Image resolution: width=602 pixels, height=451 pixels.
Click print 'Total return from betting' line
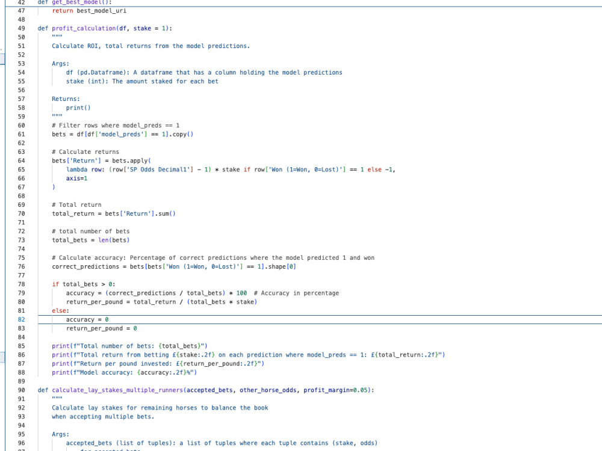coord(249,355)
